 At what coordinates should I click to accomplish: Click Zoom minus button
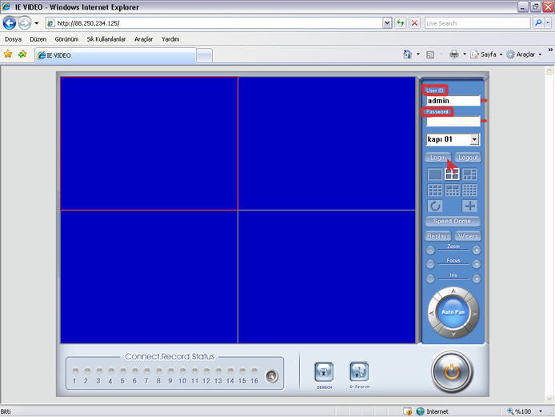point(430,251)
